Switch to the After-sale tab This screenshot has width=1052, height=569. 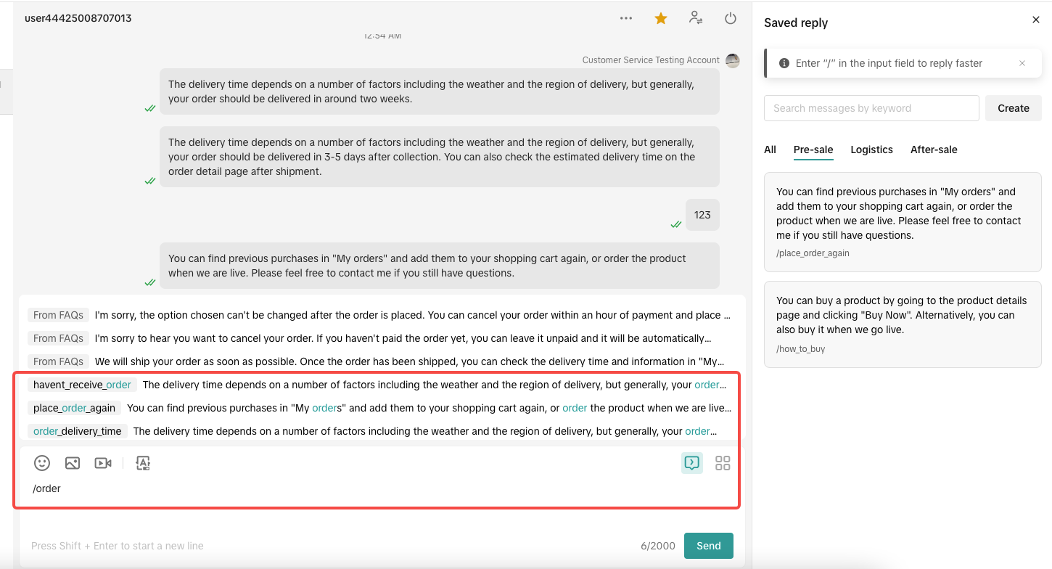point(934,150)
